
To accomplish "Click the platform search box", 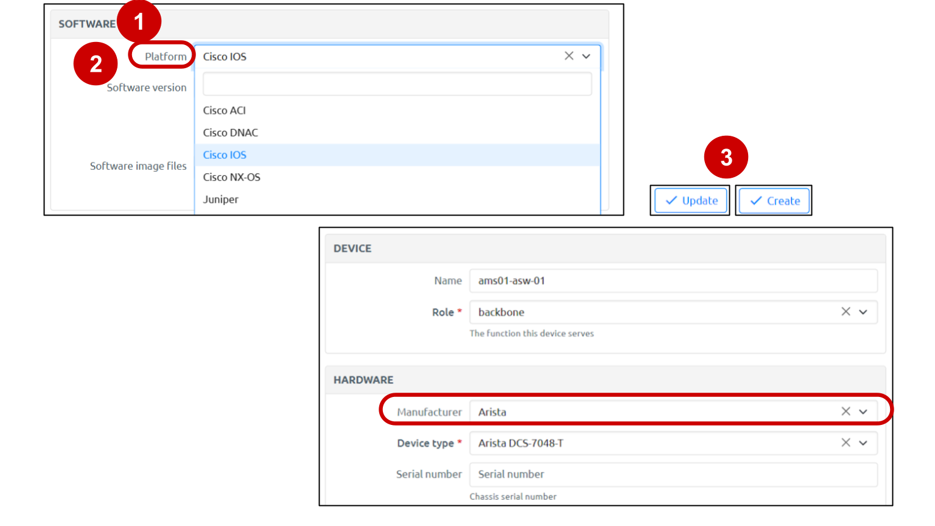I will point(397,84).
